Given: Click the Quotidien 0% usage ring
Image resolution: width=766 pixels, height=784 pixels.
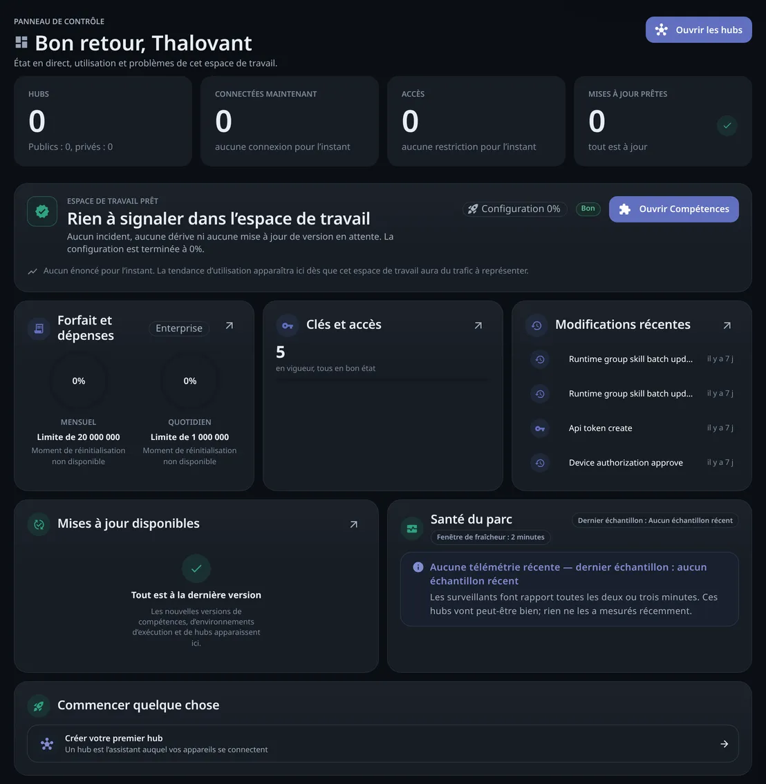Looking at the screenshot, I should 189,381.
